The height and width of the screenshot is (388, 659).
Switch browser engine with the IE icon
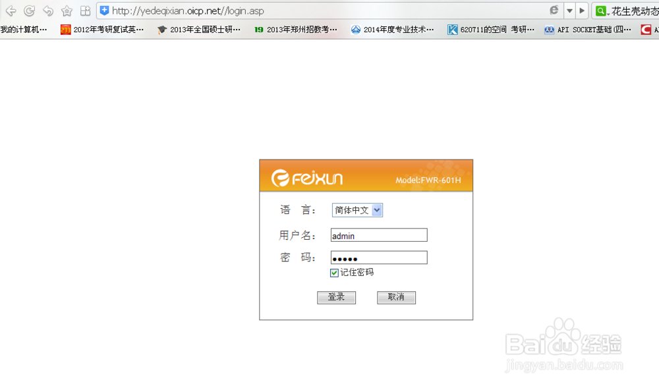click(554, 10)
